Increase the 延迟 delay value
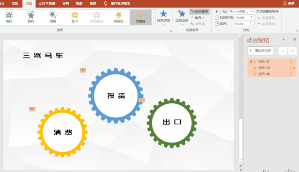The height and width of the screenshot is (172, 299). (251, 22)
